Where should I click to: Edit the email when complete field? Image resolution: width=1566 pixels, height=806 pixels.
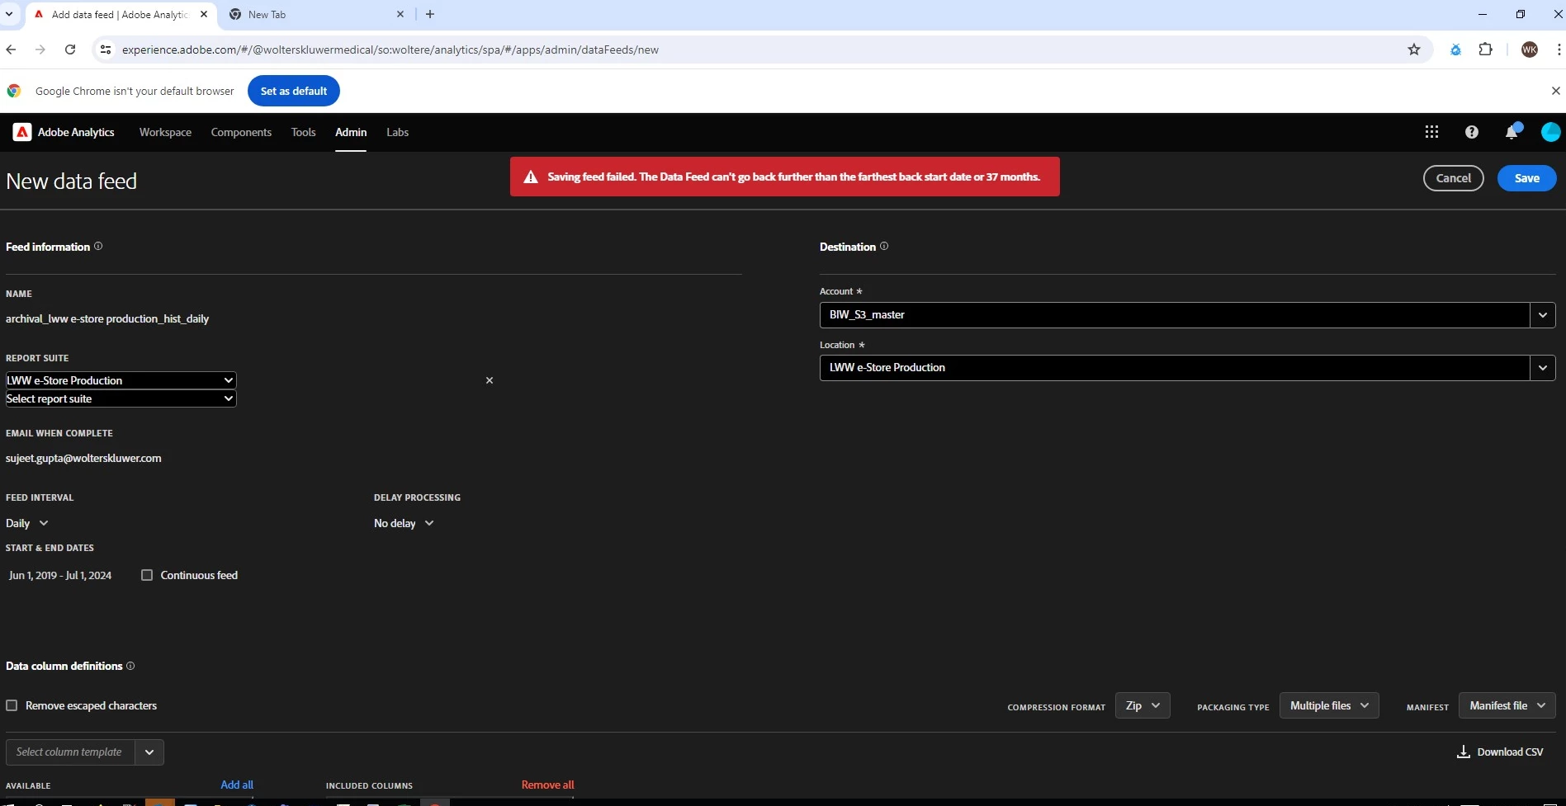tap(83, 458)
